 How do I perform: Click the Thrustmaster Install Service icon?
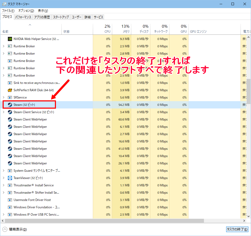pyautogui.click(x=10, y=185)
